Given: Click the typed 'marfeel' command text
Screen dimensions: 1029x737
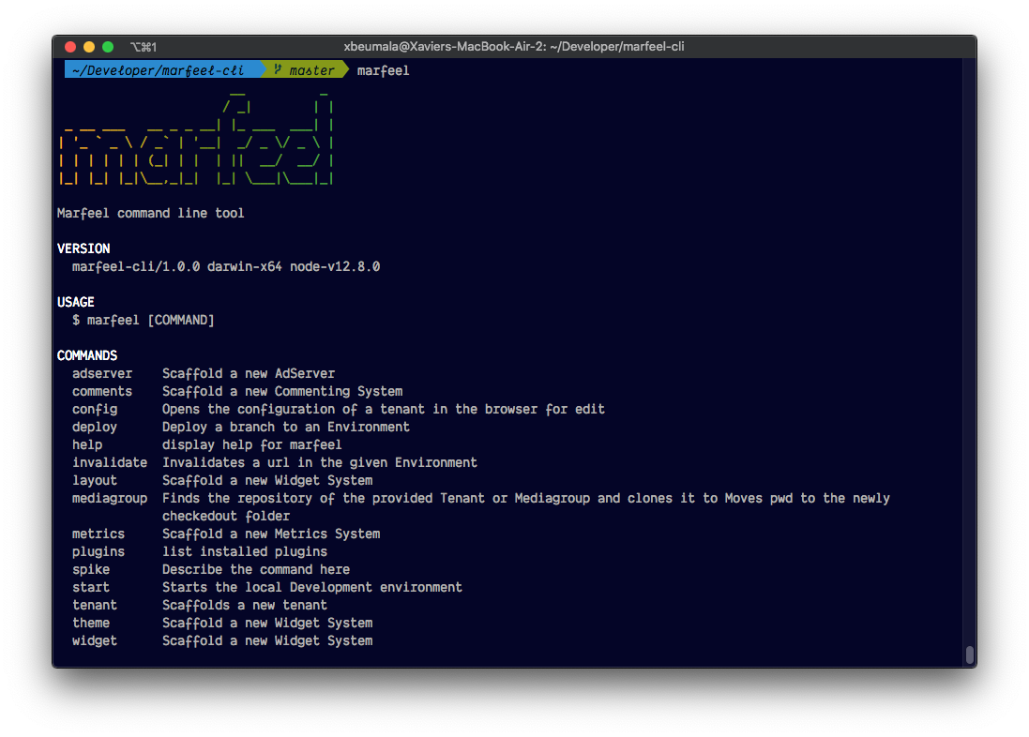Looking at the screenshot, I should [x=384, y=70].
